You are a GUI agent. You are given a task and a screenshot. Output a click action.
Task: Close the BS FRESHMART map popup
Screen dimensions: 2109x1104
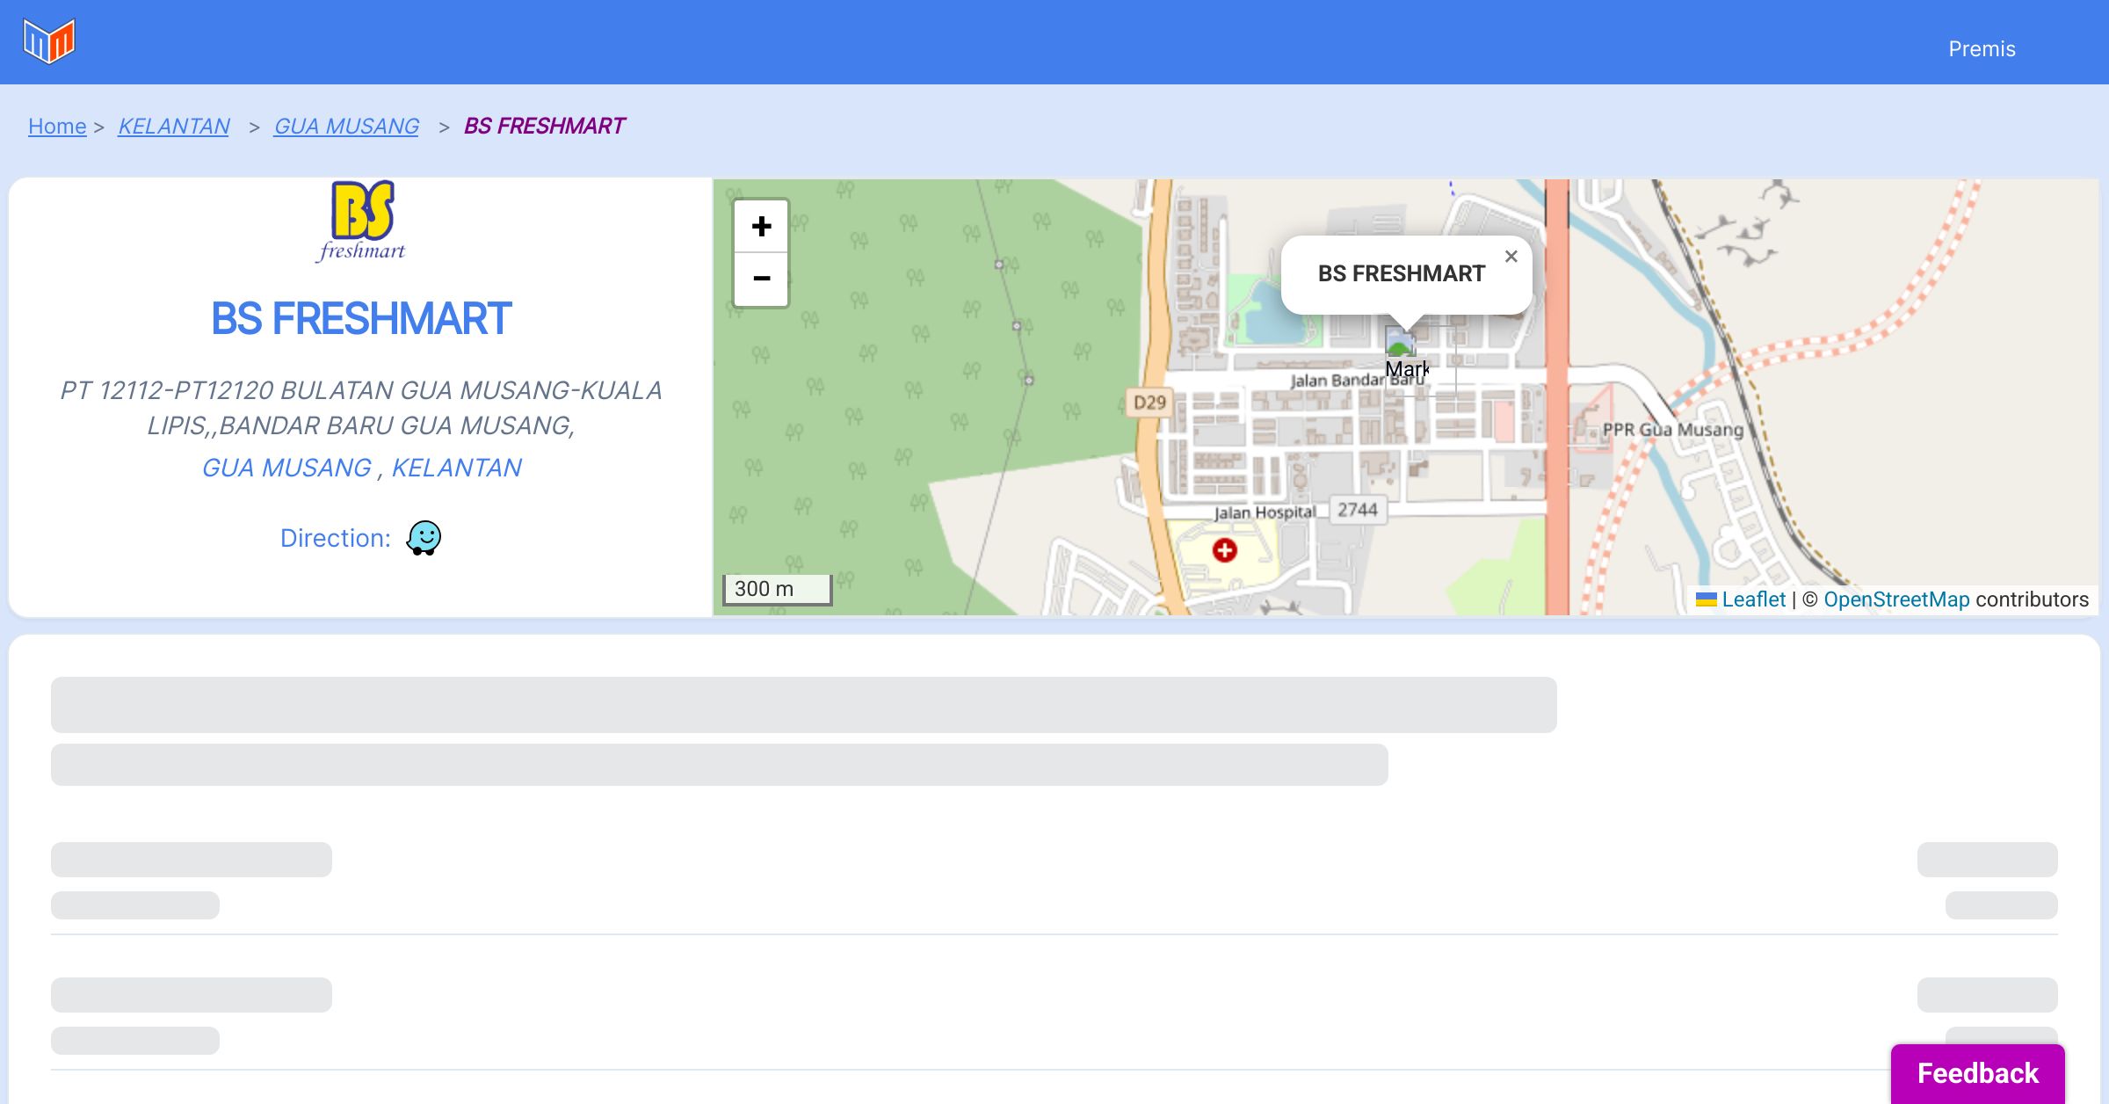1511,257
